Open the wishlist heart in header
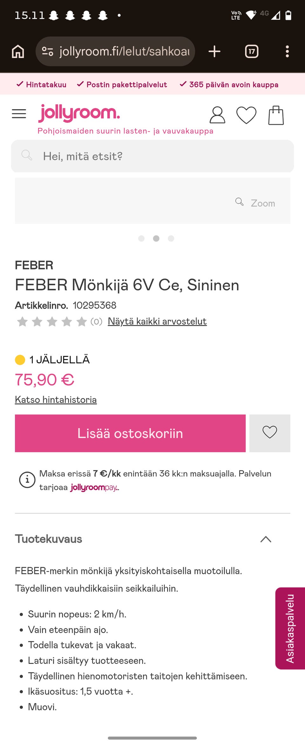Screen dimensions: 305x747 (246, 115)
